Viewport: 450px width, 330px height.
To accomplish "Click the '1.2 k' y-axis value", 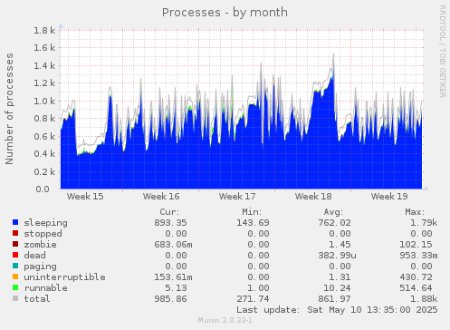I will pos(44,83).
